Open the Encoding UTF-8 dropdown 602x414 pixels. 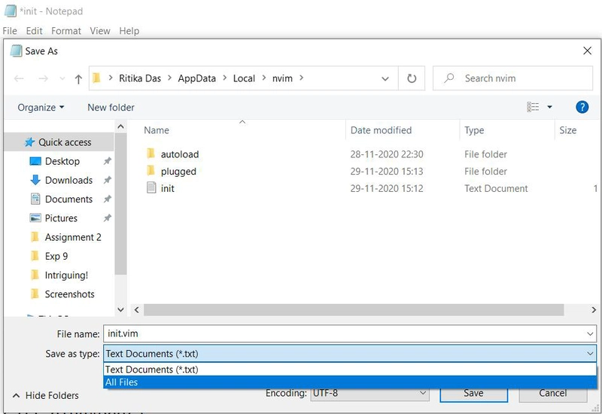[x=369, y=393]
